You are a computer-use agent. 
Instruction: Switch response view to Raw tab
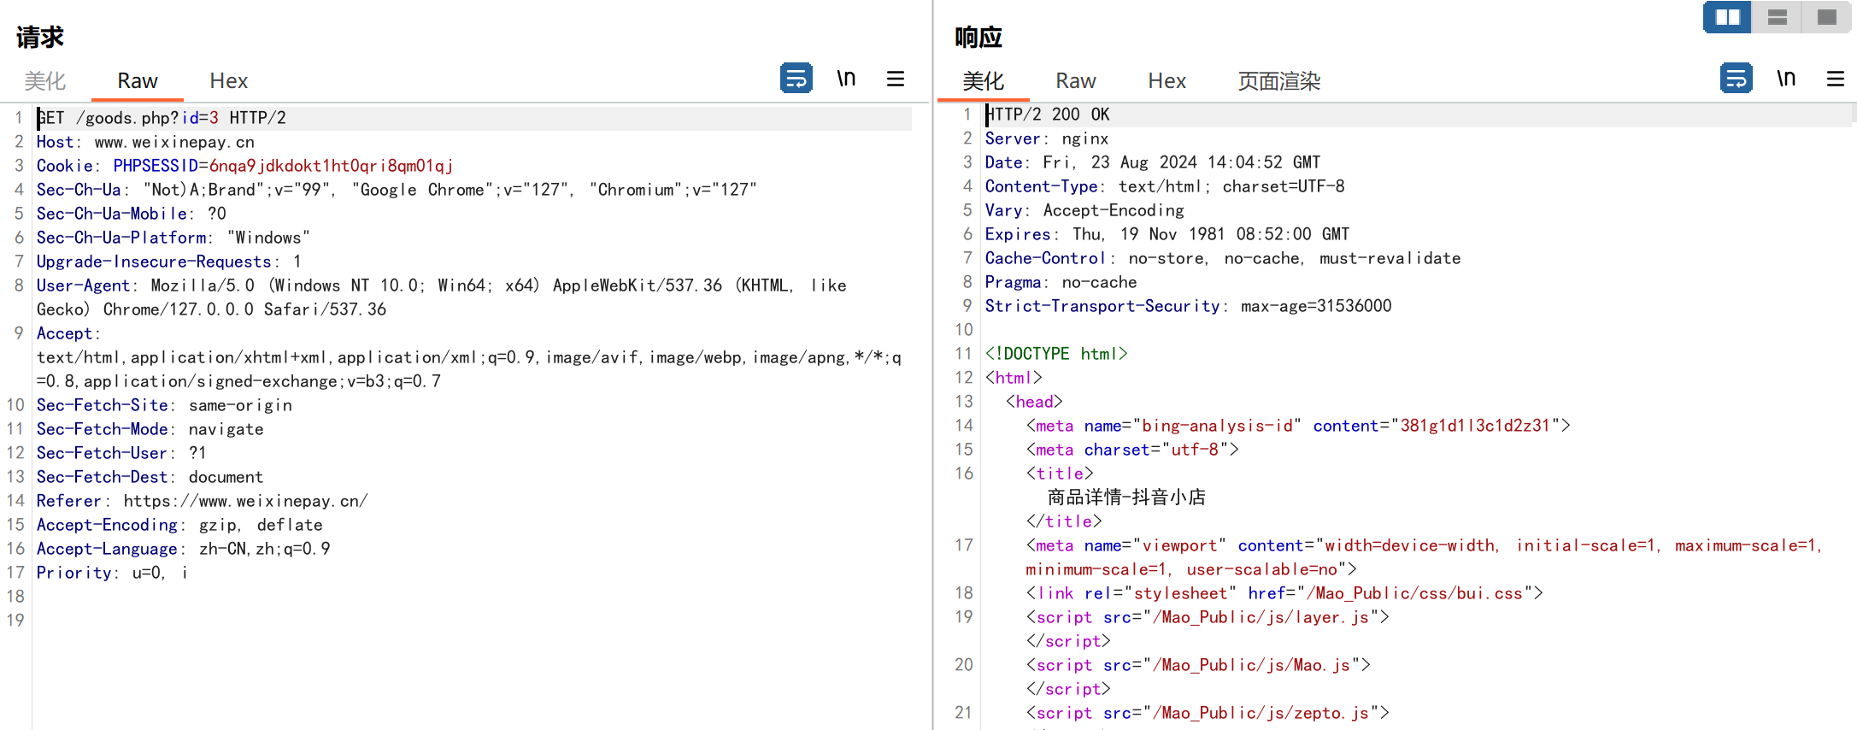[1075, 81]
